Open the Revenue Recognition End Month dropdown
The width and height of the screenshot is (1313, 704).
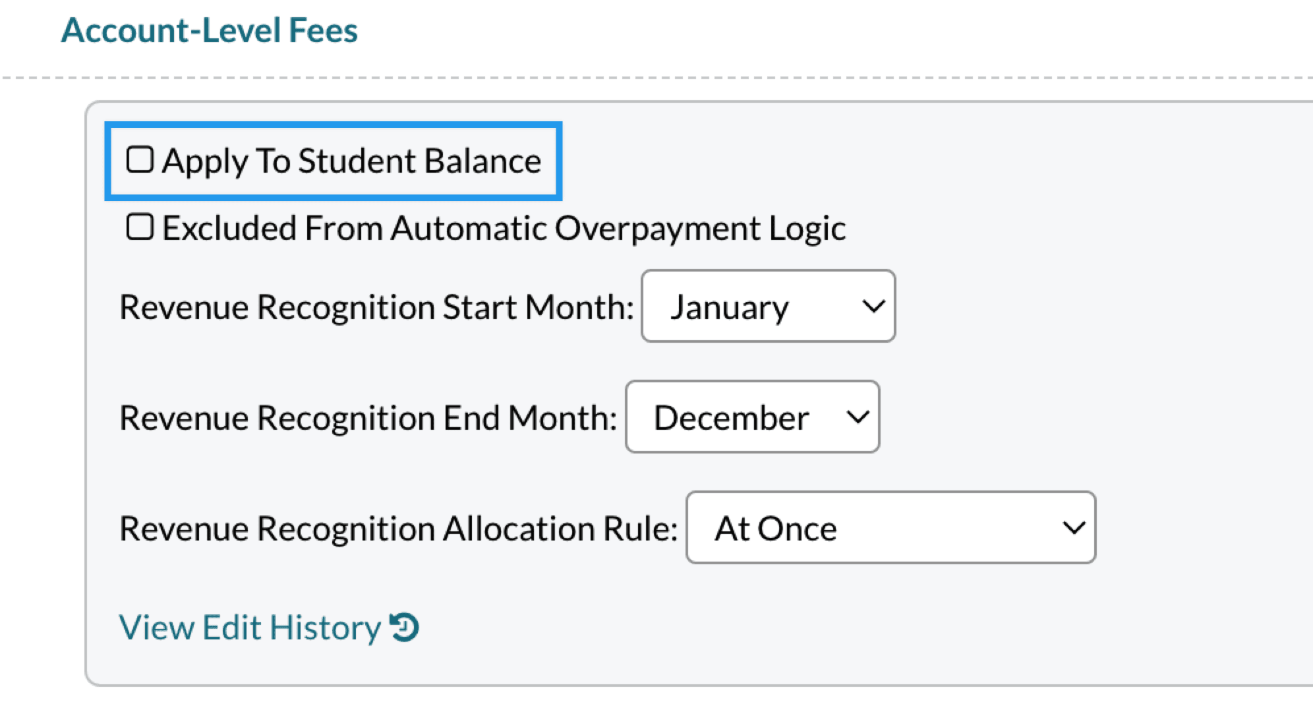751,417
